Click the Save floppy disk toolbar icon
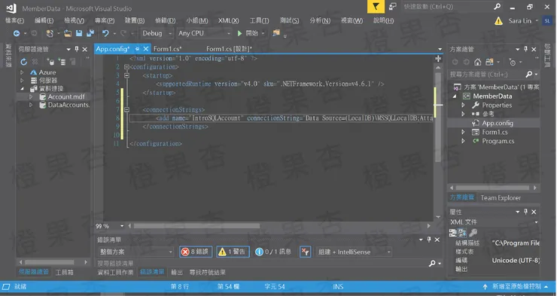This screenshot has width=557, height=296. pyautogui.click(x=79, y=33)
